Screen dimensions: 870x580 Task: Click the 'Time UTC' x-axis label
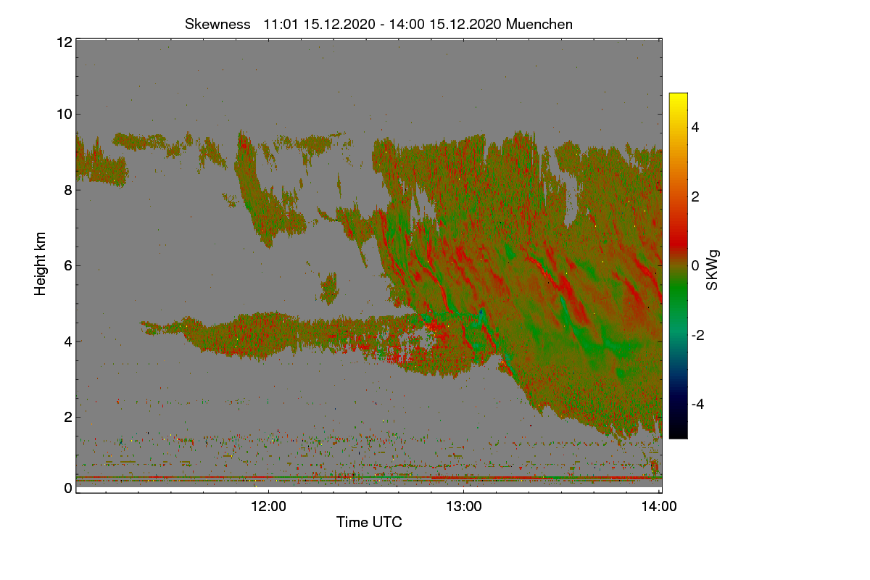(x=369, y=522)
